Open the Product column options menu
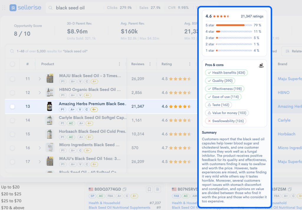Image resolution: width=302 pixels, height=210 pixels. click(x=119, y=64)
